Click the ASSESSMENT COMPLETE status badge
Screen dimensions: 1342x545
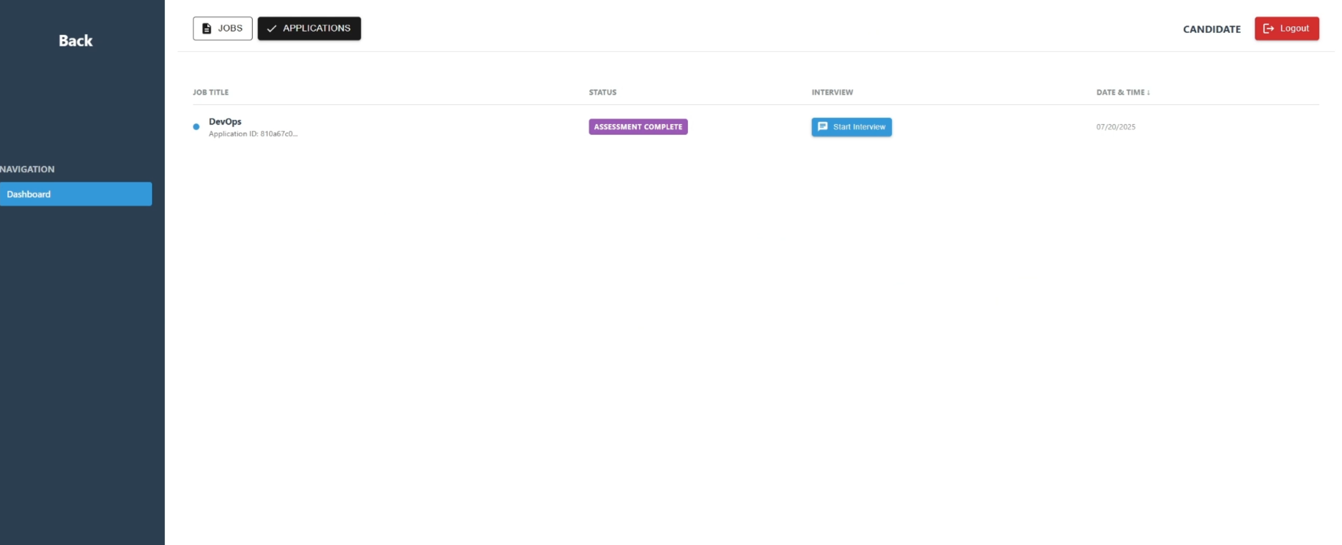pyautogui.click(x=638, y=126)
